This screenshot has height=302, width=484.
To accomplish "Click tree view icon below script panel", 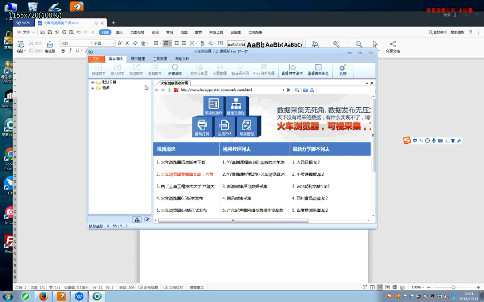I will (x=137, y=219).
